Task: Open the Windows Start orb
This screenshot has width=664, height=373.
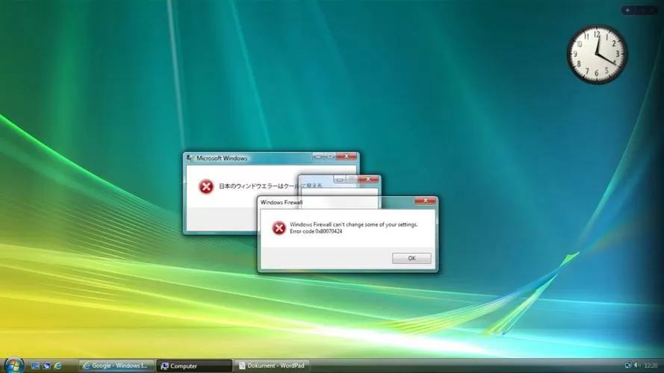Action: click(x=13, y=365)
